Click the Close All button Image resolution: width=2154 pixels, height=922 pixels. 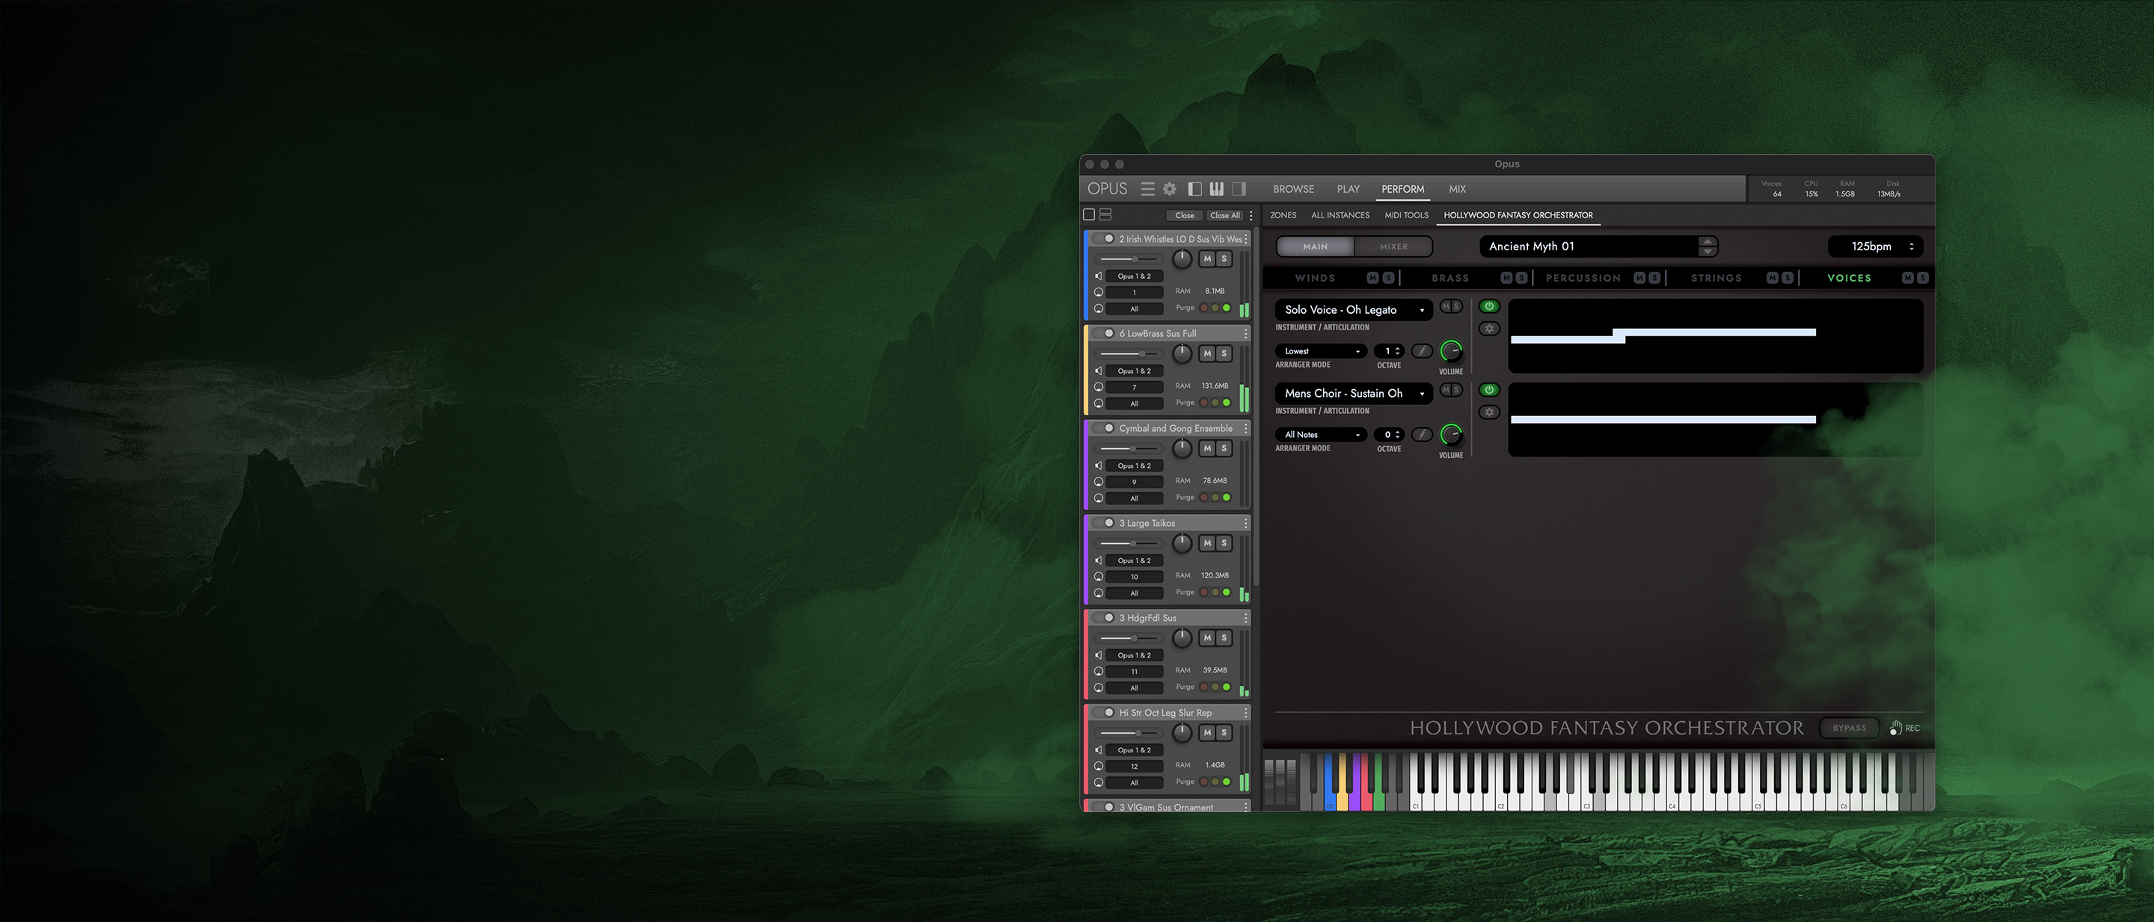click(1225, 215)
